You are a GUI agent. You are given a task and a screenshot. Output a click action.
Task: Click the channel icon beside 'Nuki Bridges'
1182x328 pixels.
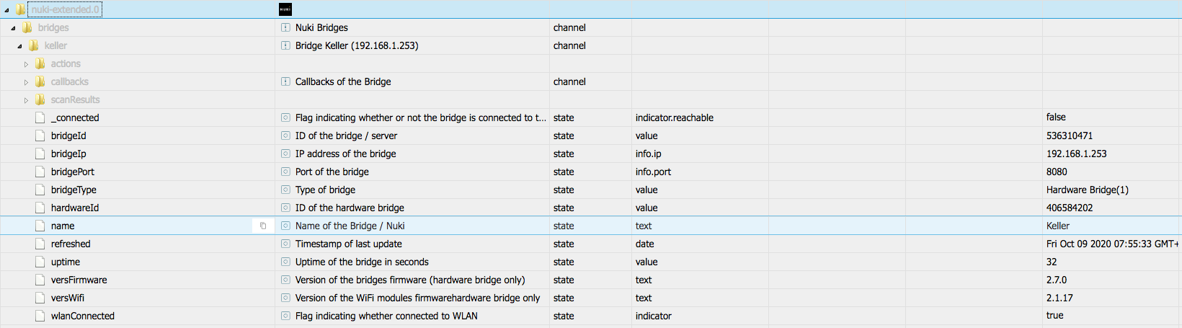(286, 27)
